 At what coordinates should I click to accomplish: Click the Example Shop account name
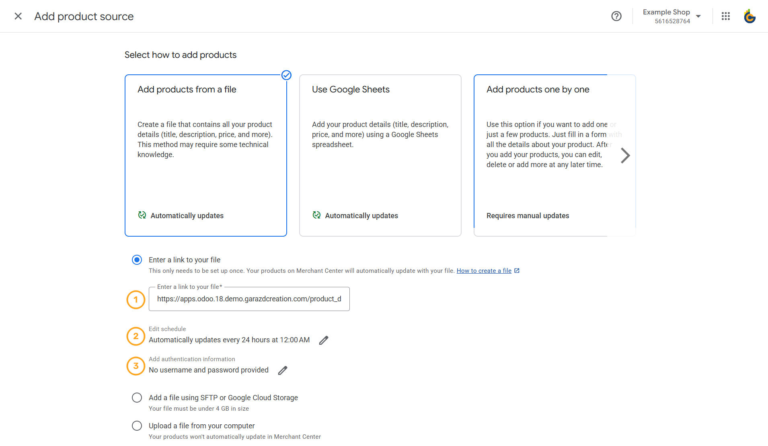666,12
